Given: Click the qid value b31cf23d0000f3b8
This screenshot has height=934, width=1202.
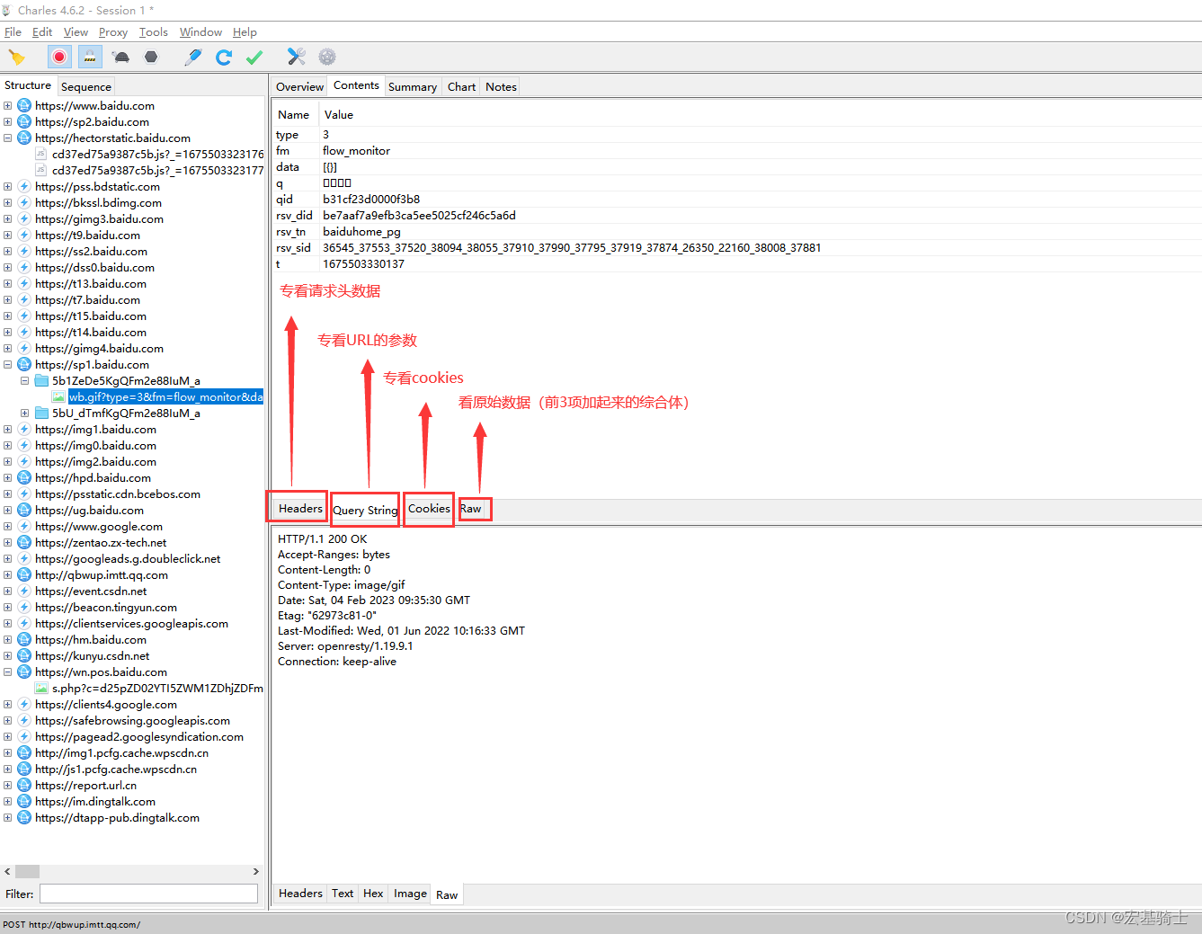Looking at the screenshot, I should coord(371,200).
